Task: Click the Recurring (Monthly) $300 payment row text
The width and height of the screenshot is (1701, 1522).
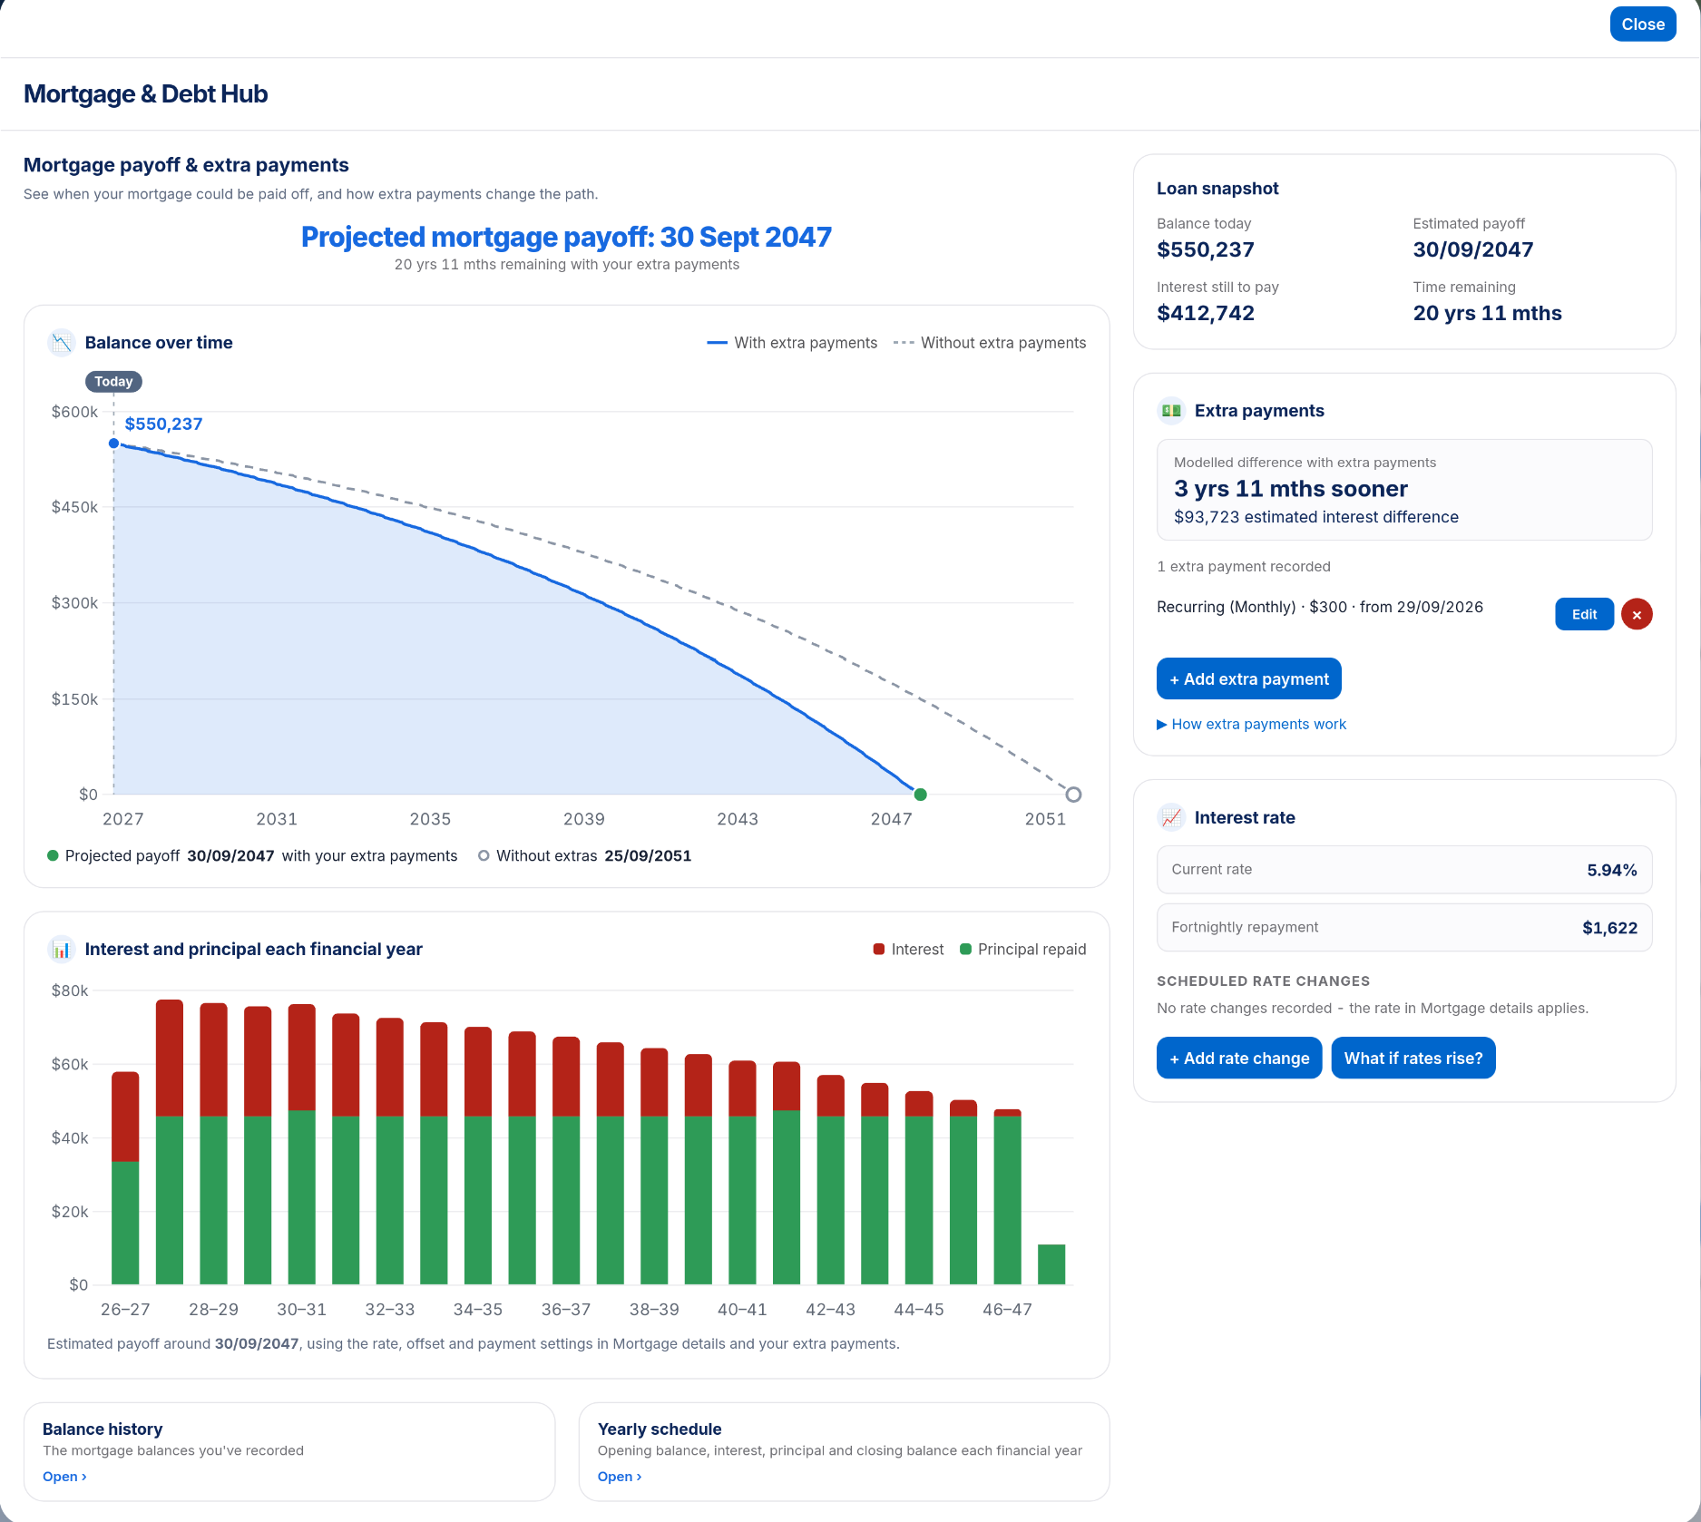Action: click(1319, 607)
